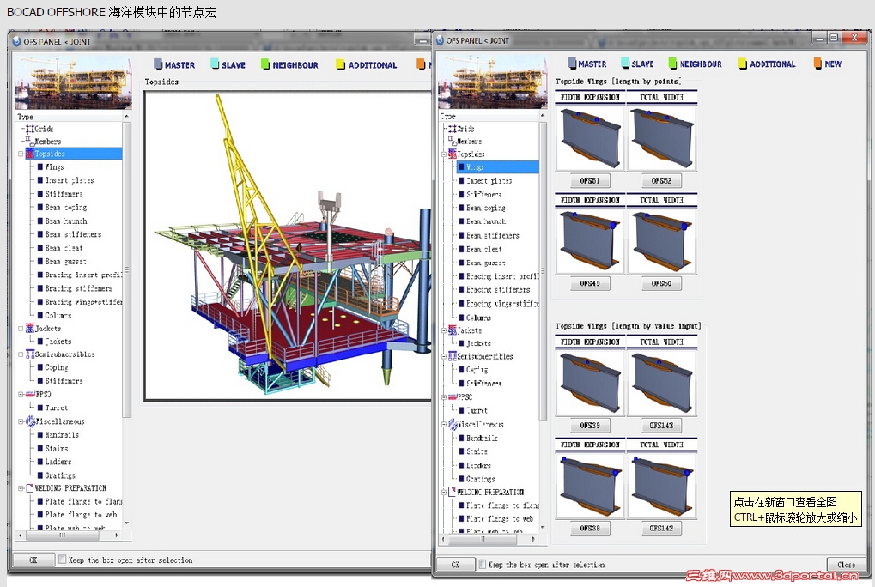Click the Topsides 3D platform preview image

pyautogui.click(x=288, y=245)
